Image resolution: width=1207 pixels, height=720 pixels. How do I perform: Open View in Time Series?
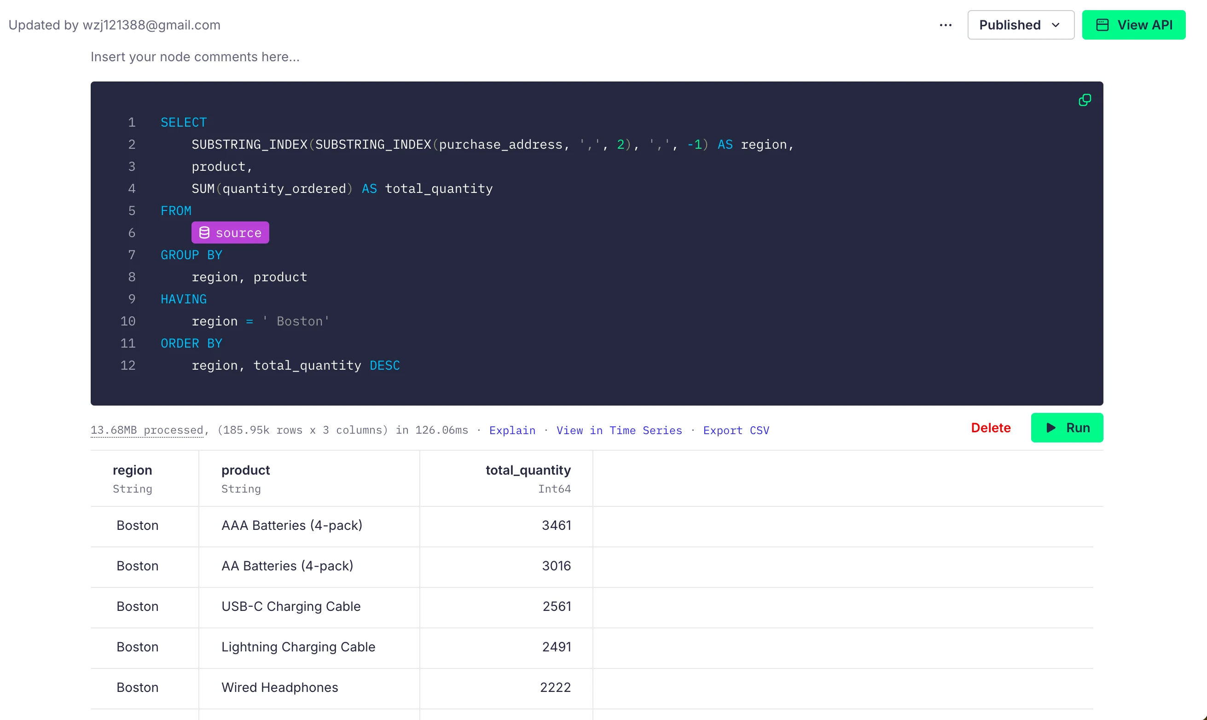click(619, 430)
